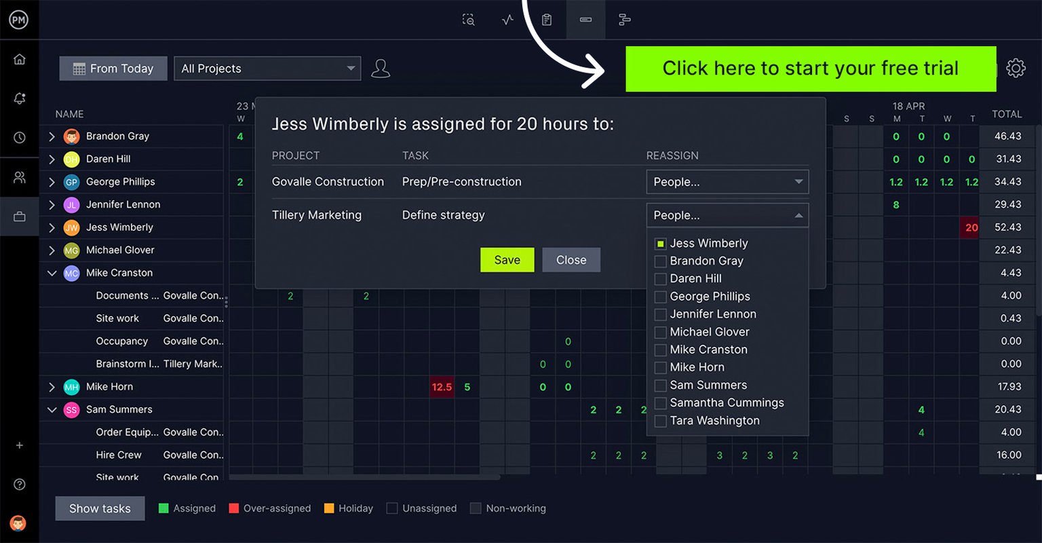Screen dimensions: 1042x543
Task: Check the Brandon Gray checkbox in reassign list
Action: (660, 261)
